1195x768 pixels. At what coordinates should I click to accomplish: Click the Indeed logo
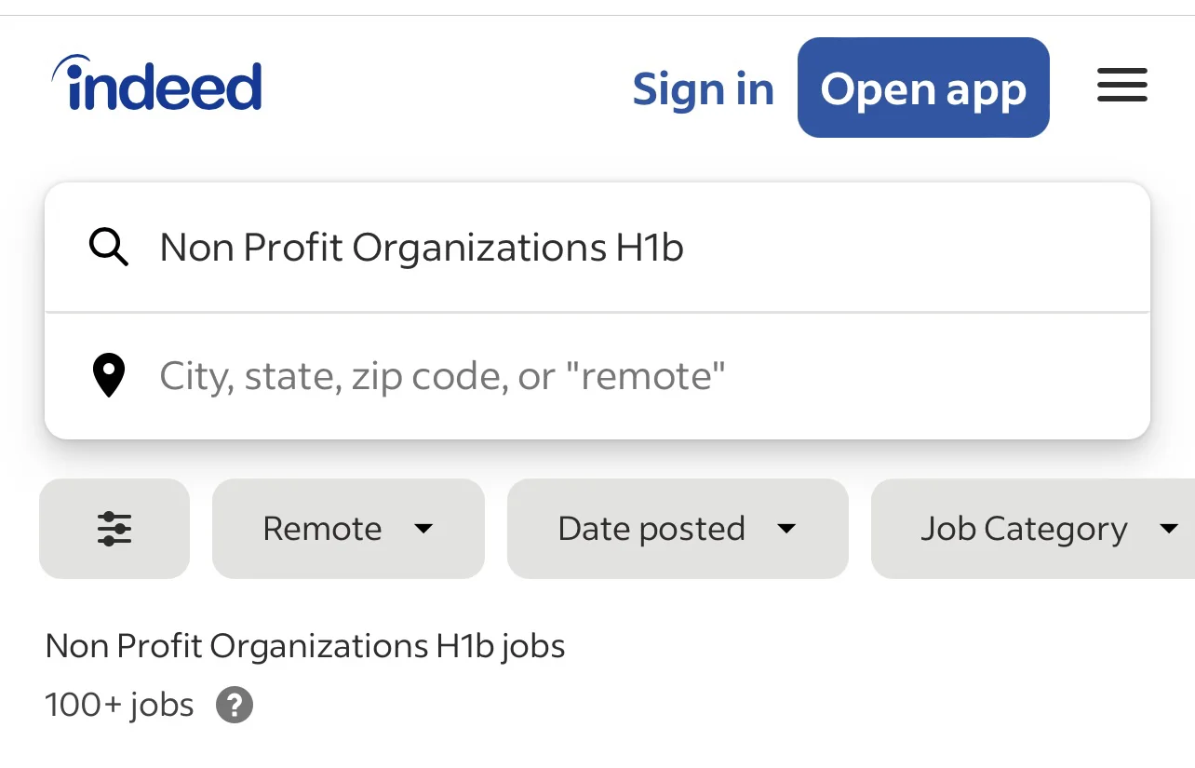pos(157,85)
